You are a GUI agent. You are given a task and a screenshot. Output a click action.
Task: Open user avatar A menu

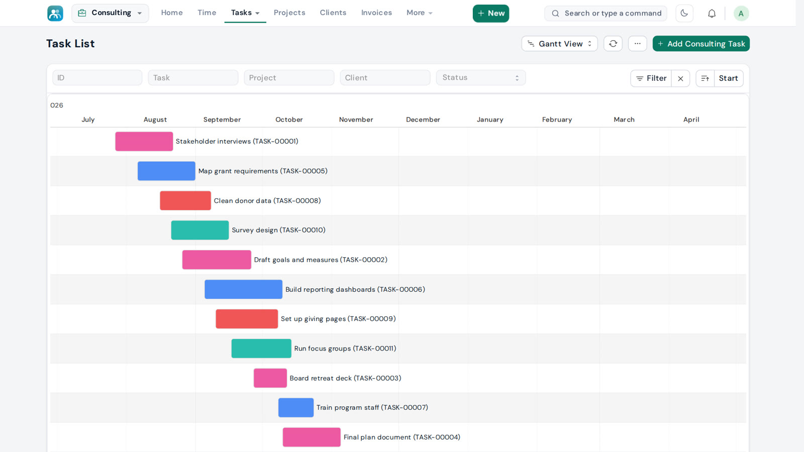[741, 14]
